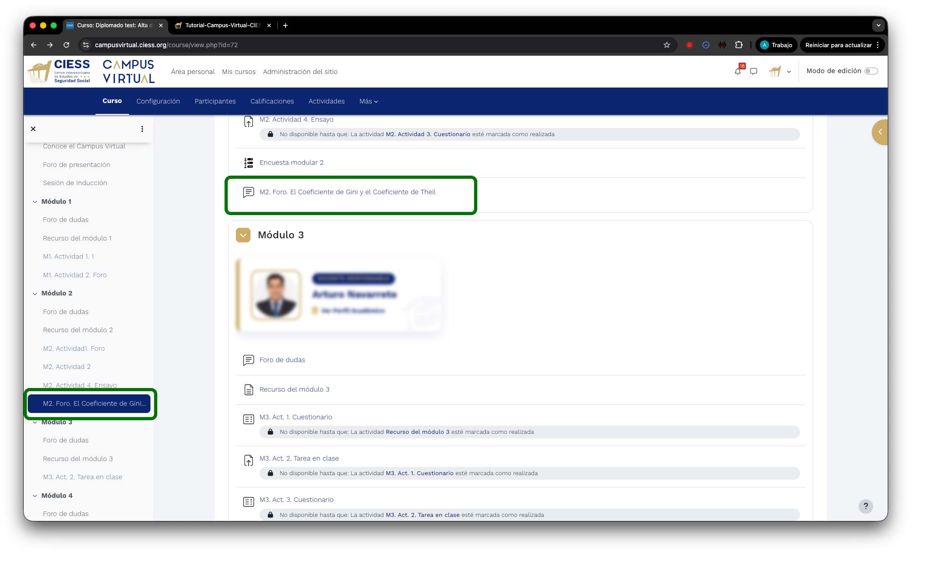Open the Más dropdown menu
This screenshot has height=565, width=925.
pyautogui.click(x=368, y=101)
